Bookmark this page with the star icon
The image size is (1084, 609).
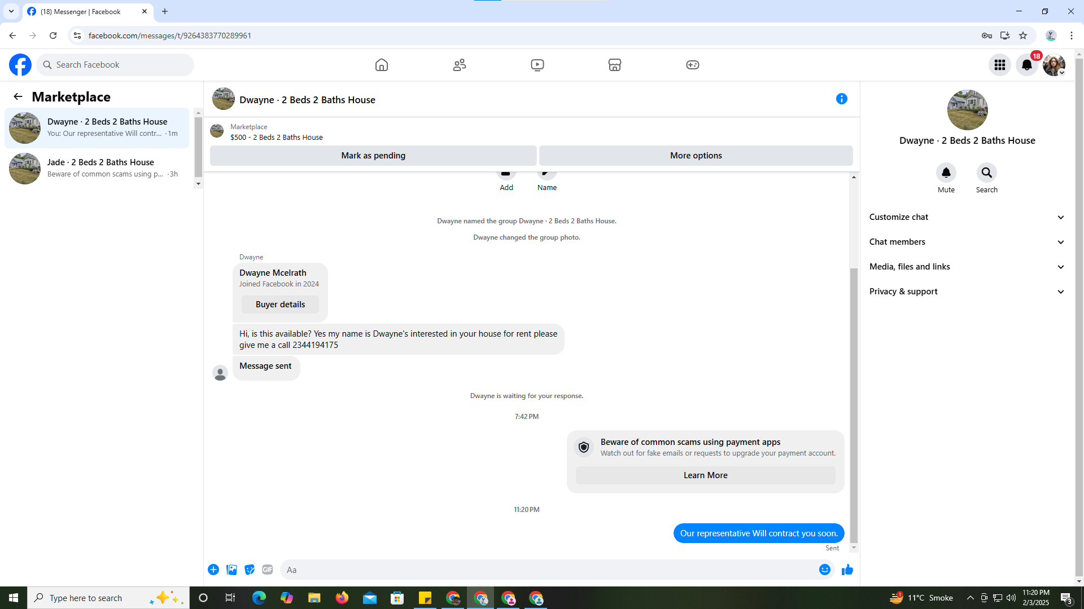(x=1023, y=36)
